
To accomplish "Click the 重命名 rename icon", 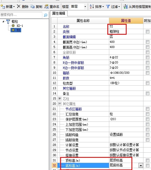I will (46, 7).
